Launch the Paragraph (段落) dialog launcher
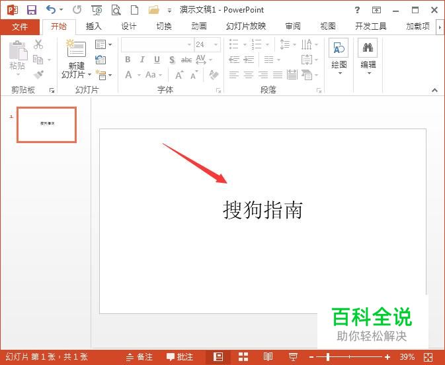Image resolution: width=445 pixels, height=365 pixels. coord(319,90)
